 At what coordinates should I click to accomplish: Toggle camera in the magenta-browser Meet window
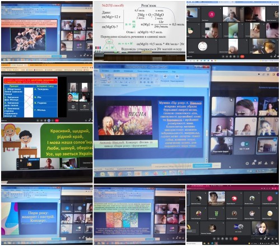[218, 239]
